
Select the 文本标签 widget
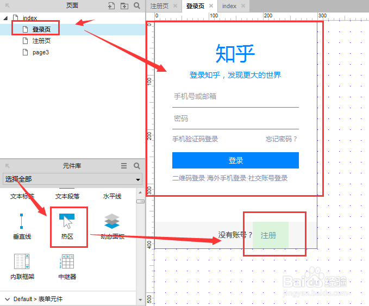pos(22,196)
